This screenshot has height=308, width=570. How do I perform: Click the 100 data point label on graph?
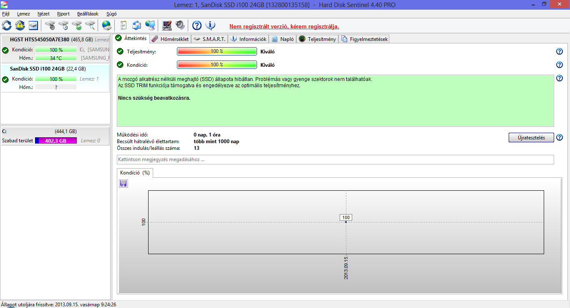[x=346, y=217]
